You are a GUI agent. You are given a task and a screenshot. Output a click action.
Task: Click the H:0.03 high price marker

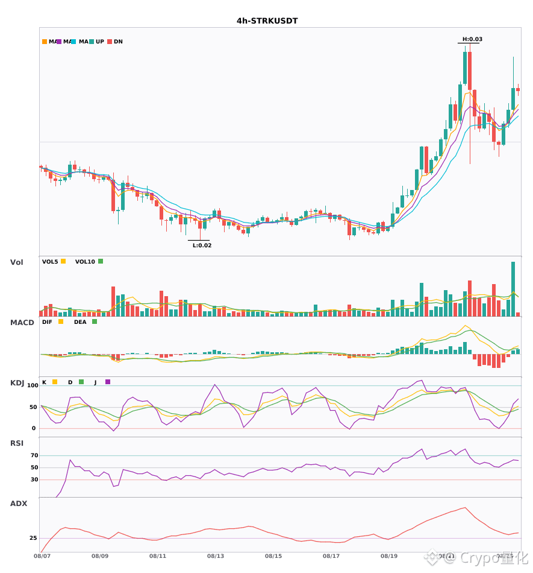pos(472,39)
